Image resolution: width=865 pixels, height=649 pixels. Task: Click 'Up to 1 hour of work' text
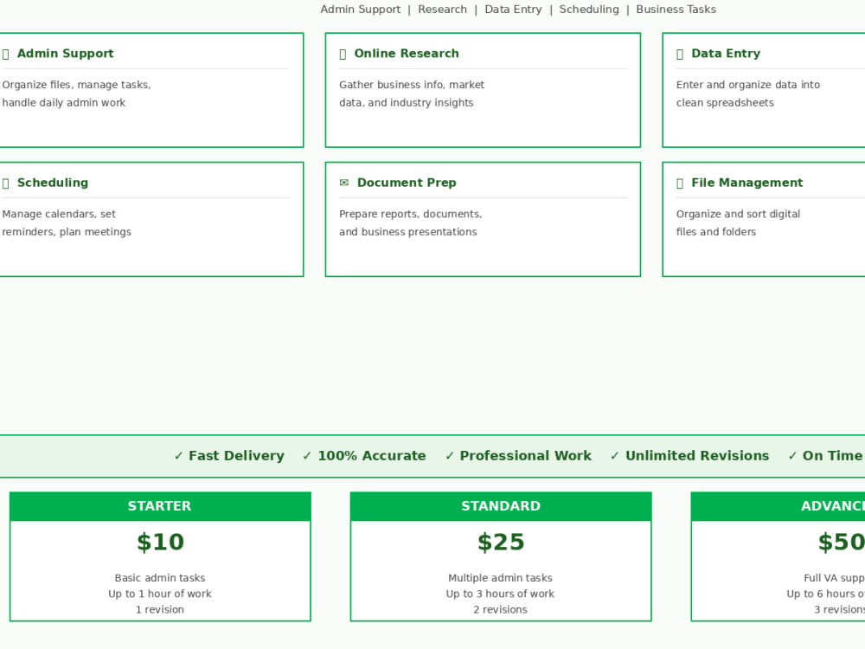tap(160, 594)
